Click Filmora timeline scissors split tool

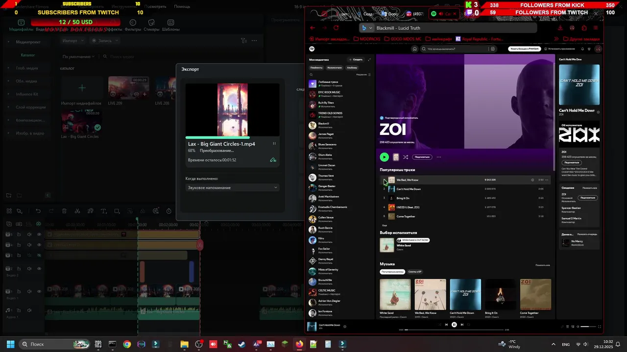click(77, 211)
